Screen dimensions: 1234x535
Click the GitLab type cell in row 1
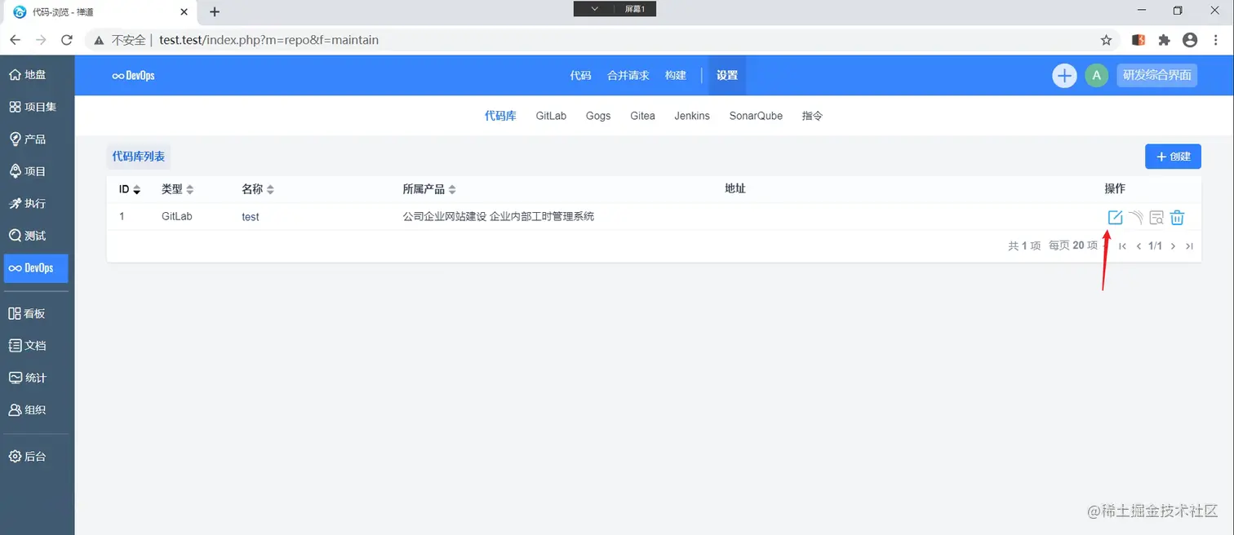click(177, 217)
